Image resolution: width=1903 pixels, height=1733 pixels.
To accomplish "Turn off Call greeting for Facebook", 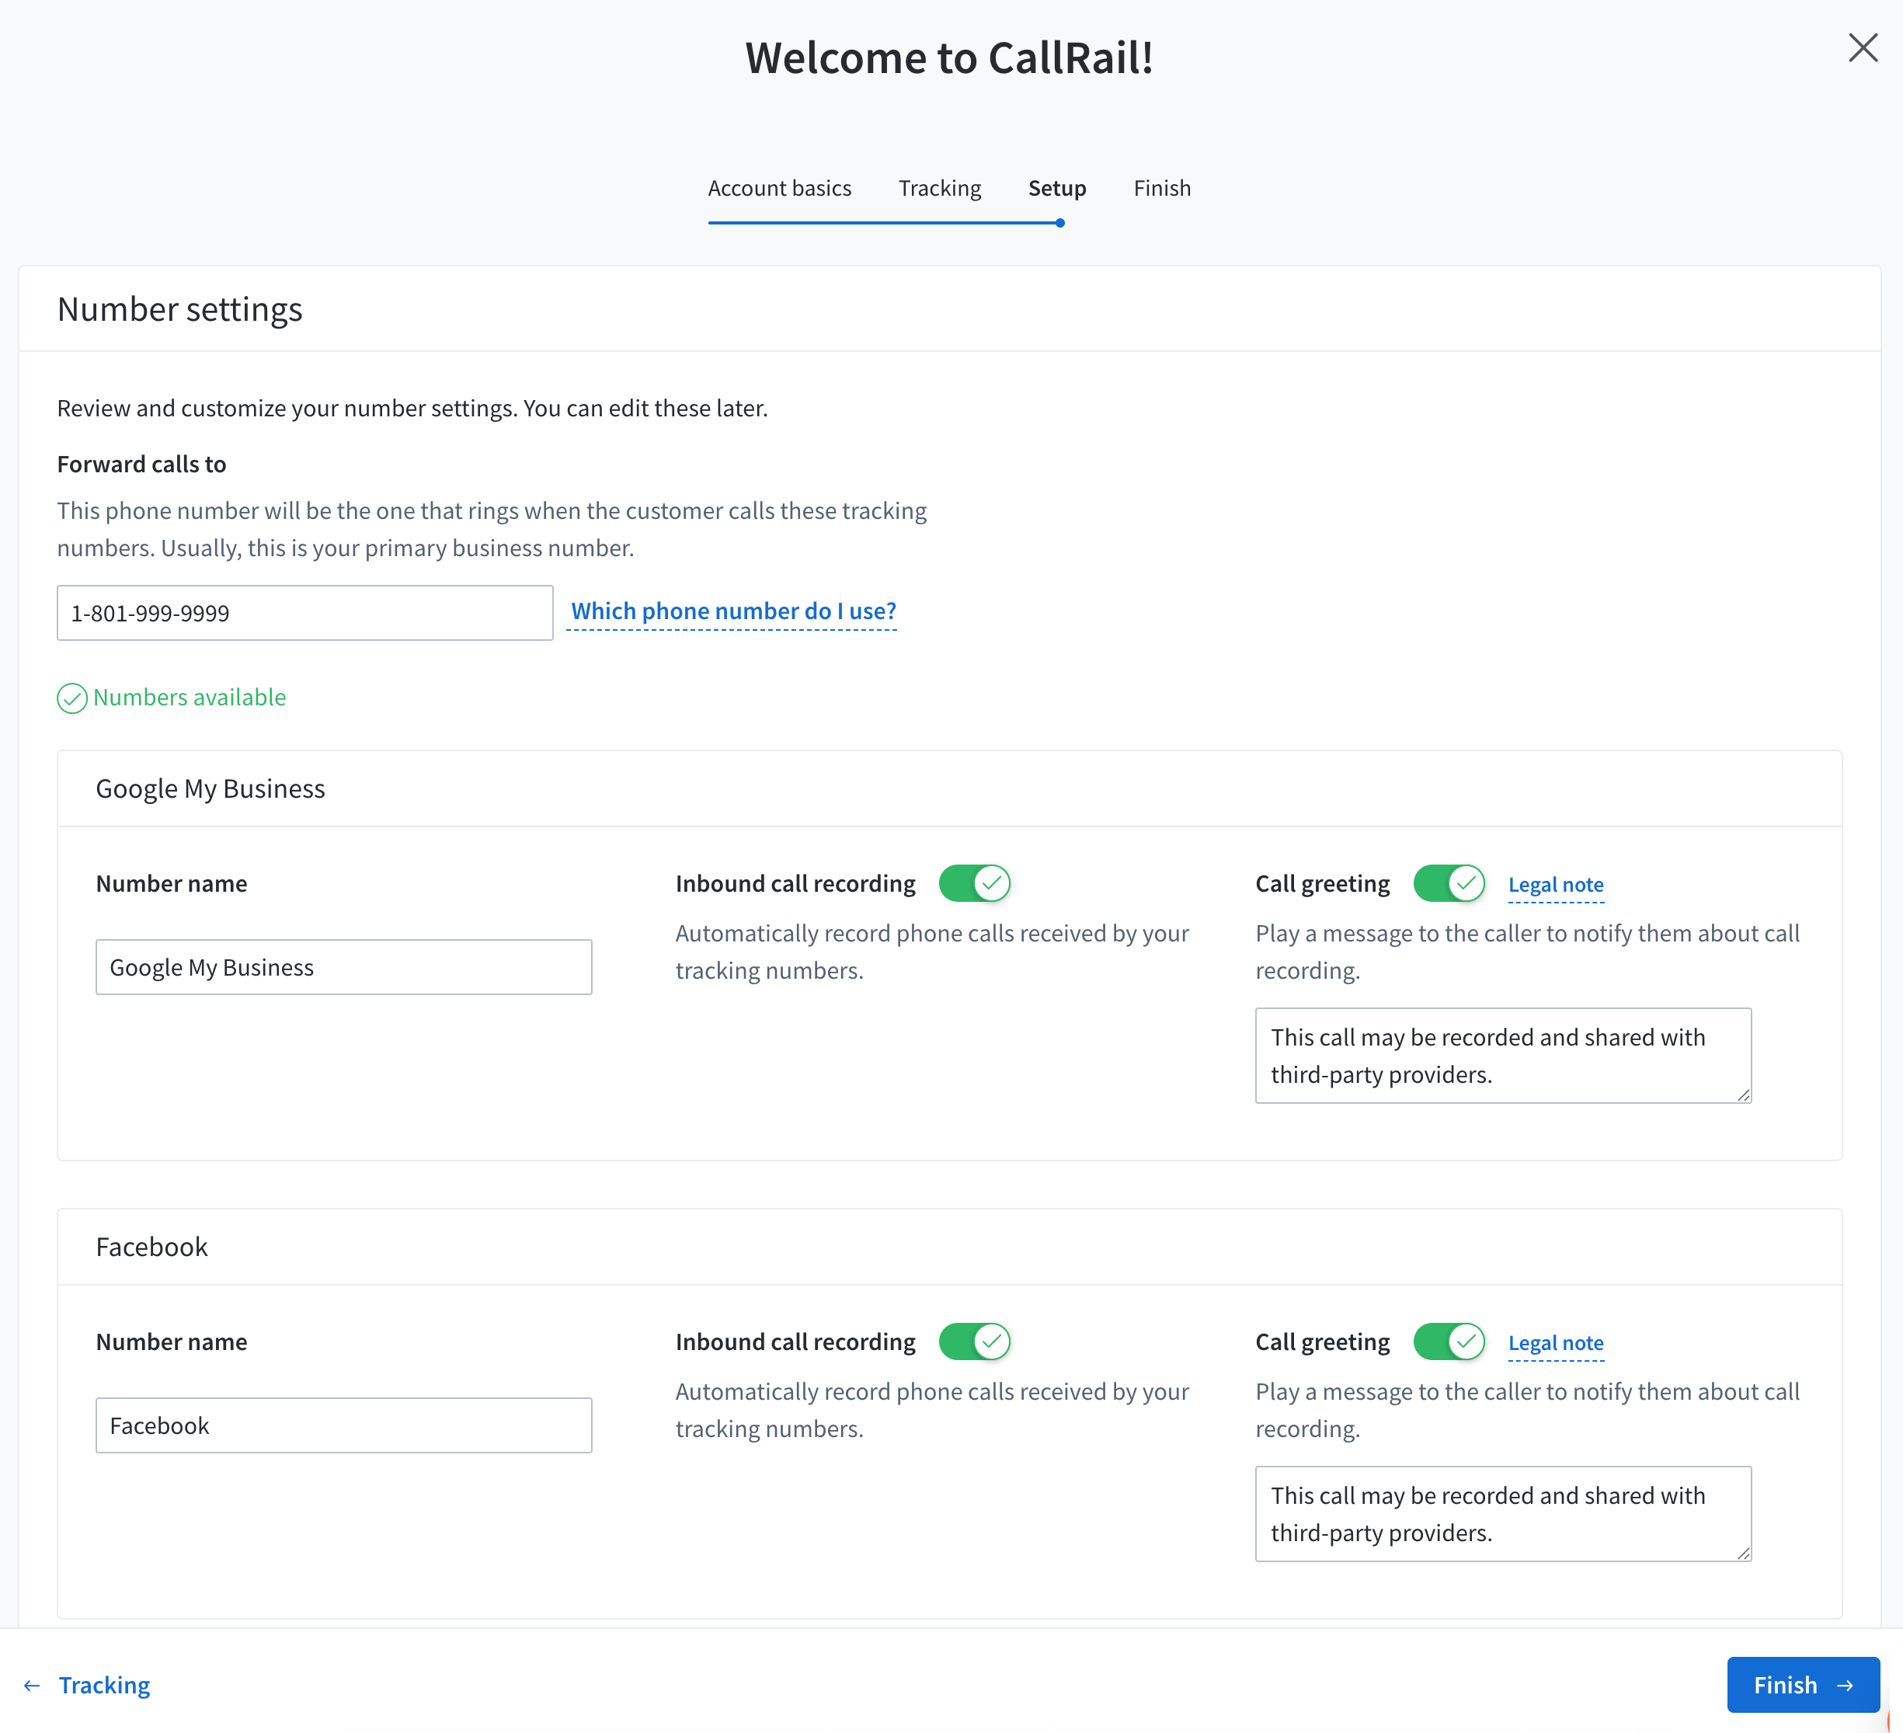I will [x=1450, y=1342].
